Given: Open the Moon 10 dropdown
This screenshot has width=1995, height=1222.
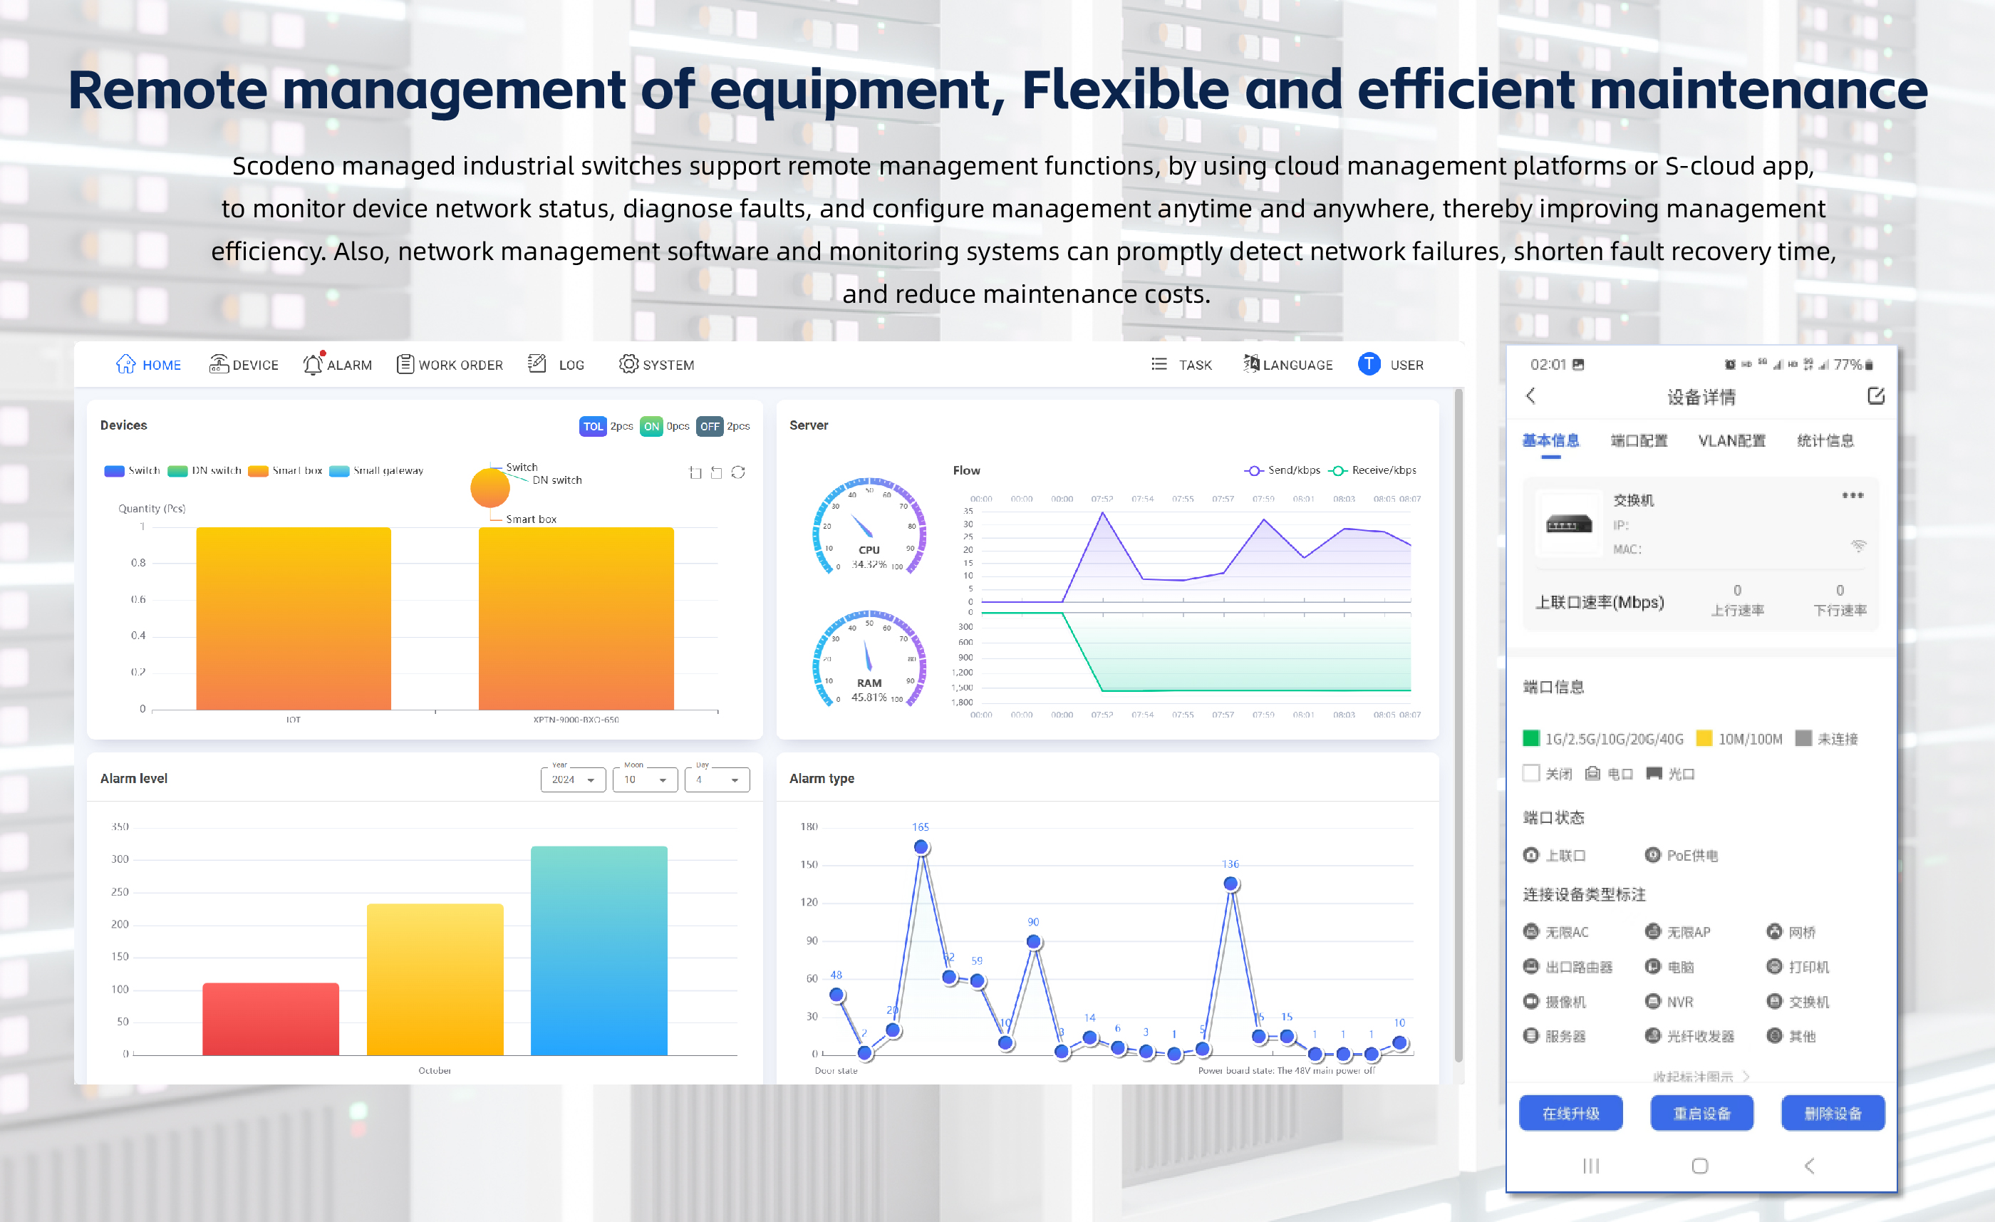Looking at the screenshot, I should pyautogui.click(x=646, y=780).
